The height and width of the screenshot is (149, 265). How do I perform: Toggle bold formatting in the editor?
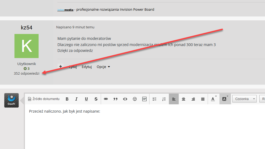tap(67, 99)
